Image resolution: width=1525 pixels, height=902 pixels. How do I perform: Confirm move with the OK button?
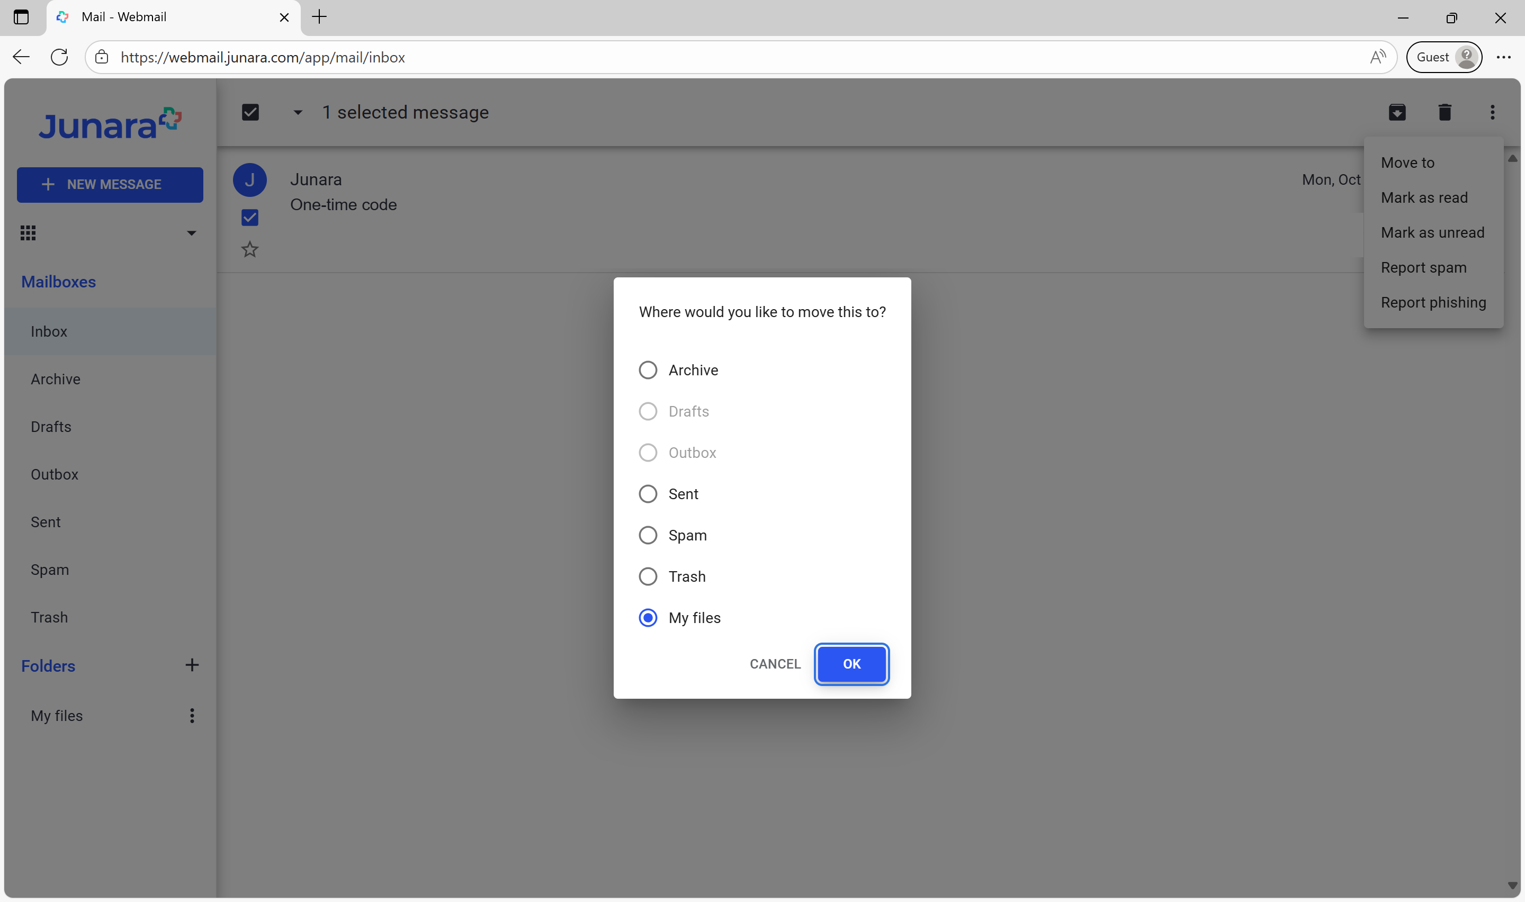[851, 664]
